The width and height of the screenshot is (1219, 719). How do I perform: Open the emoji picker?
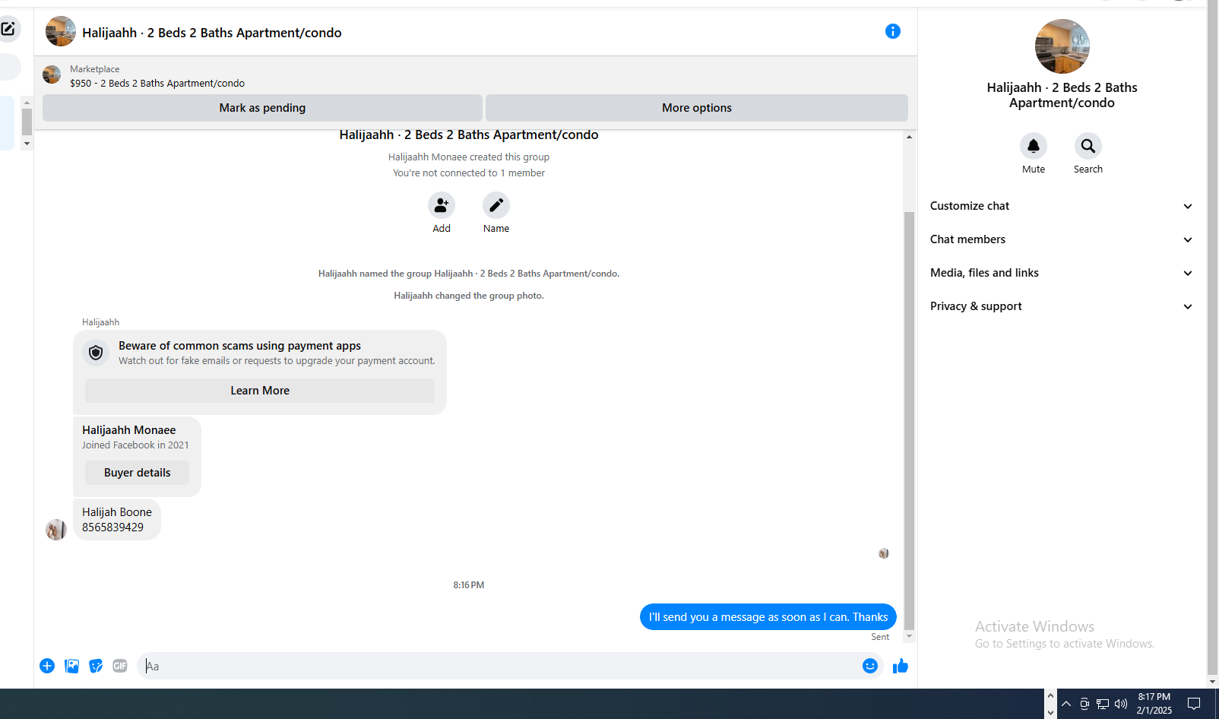pyautogui.click(x=870, y=666)
